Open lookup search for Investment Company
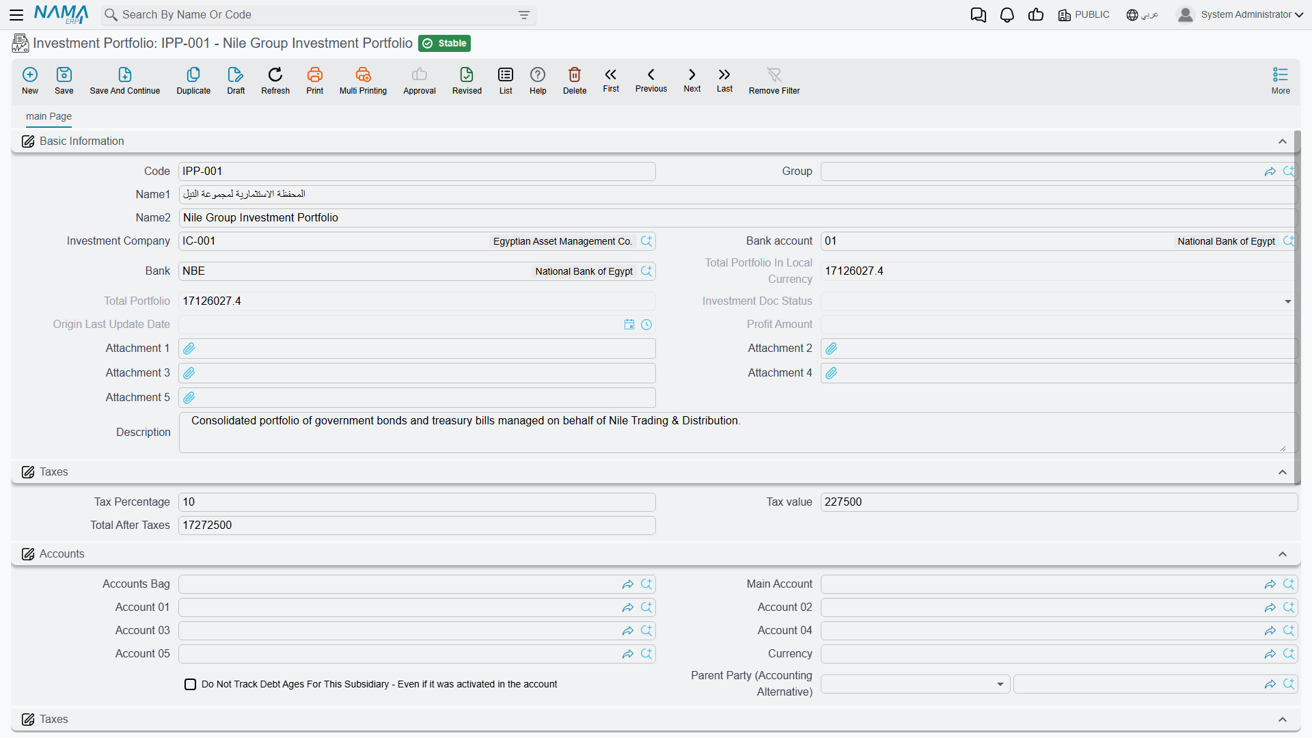The height and width of the screenshot is (738, 1312). (646, 241)
